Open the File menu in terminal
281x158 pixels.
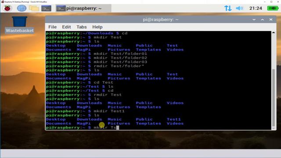pos(53,27)
